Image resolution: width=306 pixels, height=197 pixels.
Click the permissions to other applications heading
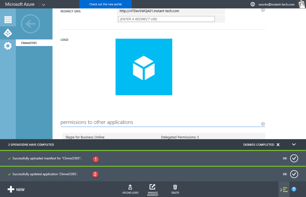pos(97,122)
